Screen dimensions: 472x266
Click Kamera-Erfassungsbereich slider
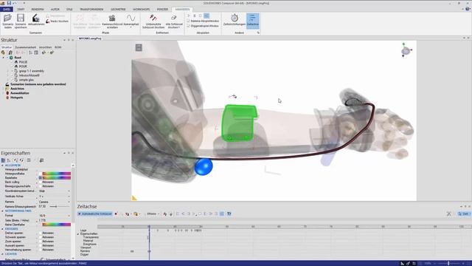pos(59,207)
